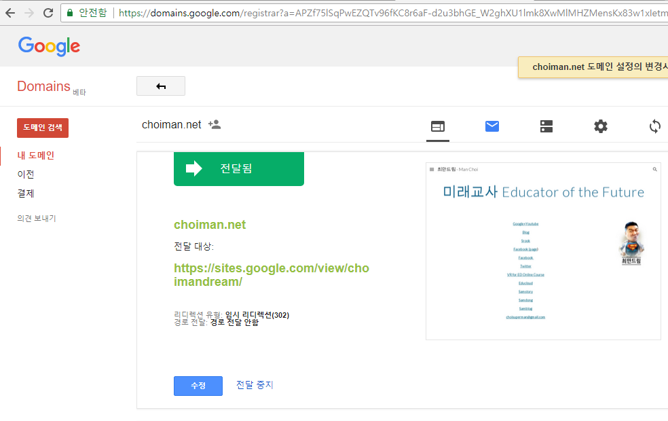The height and width of the screenshot is (421, 668).
Task: Click the green secure lock icon
Action: click(x=70, y=13)
